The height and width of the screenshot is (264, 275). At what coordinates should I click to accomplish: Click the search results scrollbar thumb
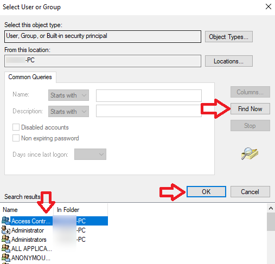pyautogui.click(x=271, y=222)
